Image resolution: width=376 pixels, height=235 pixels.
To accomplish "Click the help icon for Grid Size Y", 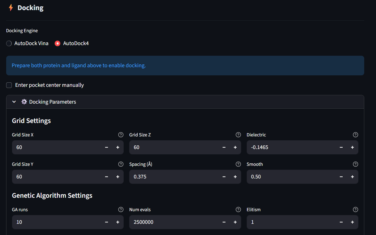I will tap(121, 164).
